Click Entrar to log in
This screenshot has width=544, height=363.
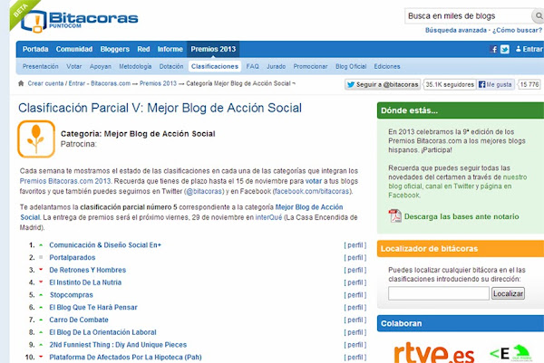click(x=529, y=49)
